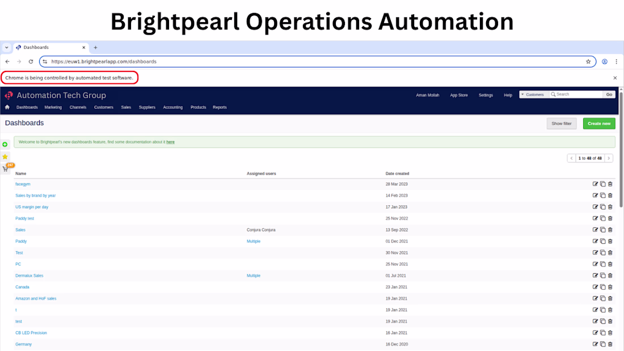Open the shopping cart sidebar icon
Viewport: 624px width, 351px height.
click(x=5, y=169)
